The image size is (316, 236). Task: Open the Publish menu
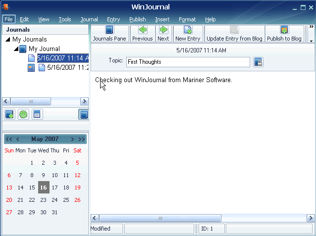[x=138, y=19]
